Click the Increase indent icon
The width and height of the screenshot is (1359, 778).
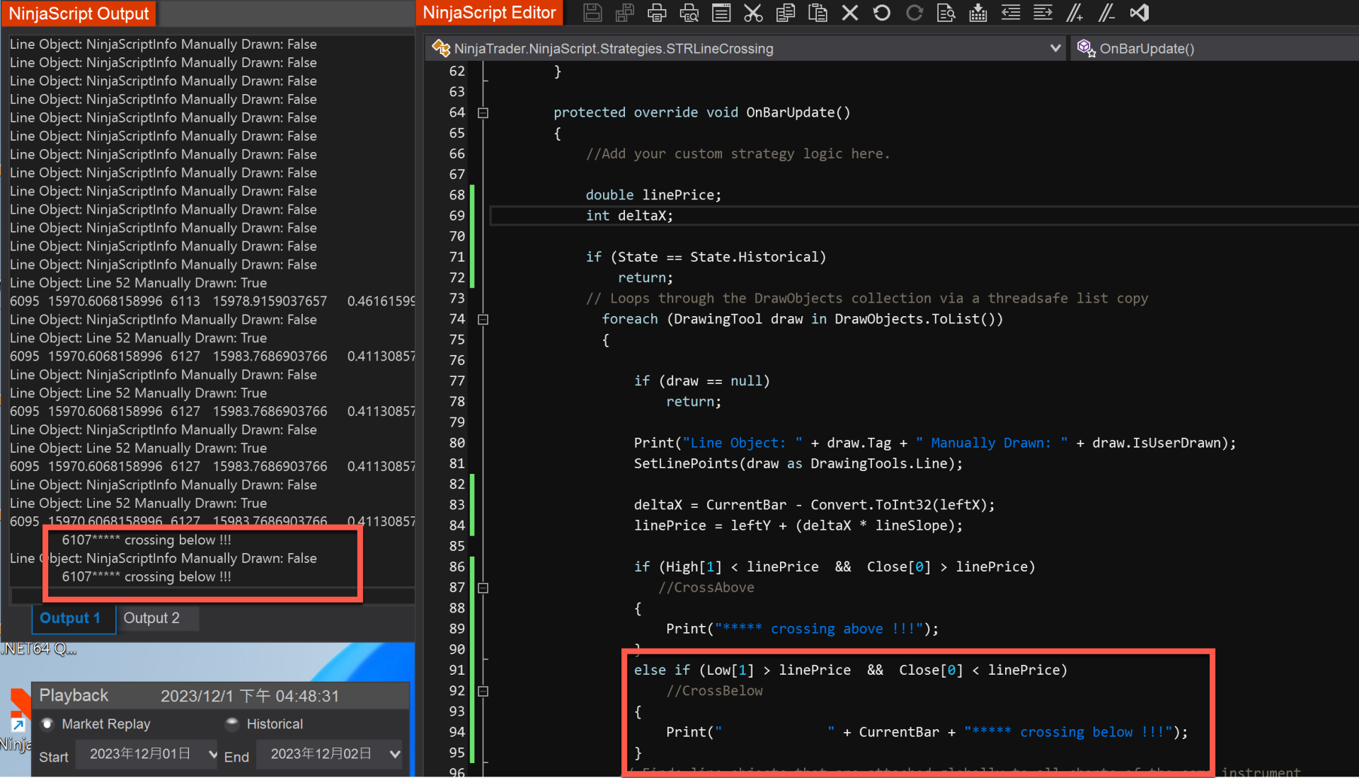(x=1043, y=13)
